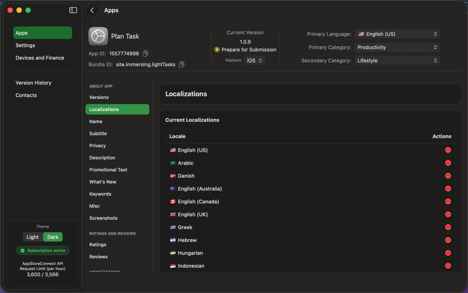Delete the Danish localization
468x293 pixels.
[448, 176]
